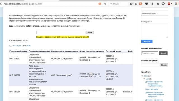Go to results page 1
Screen dimensions: 179x101
9,46
